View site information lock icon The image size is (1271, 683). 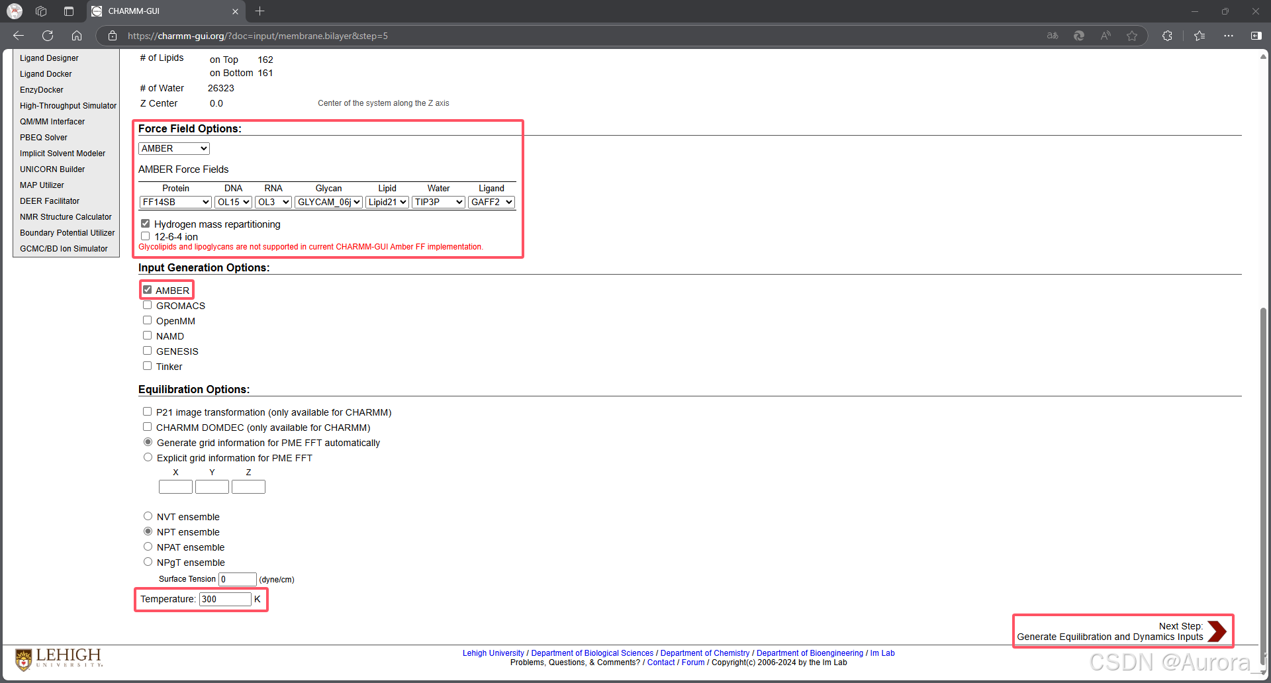pos(113,36)
